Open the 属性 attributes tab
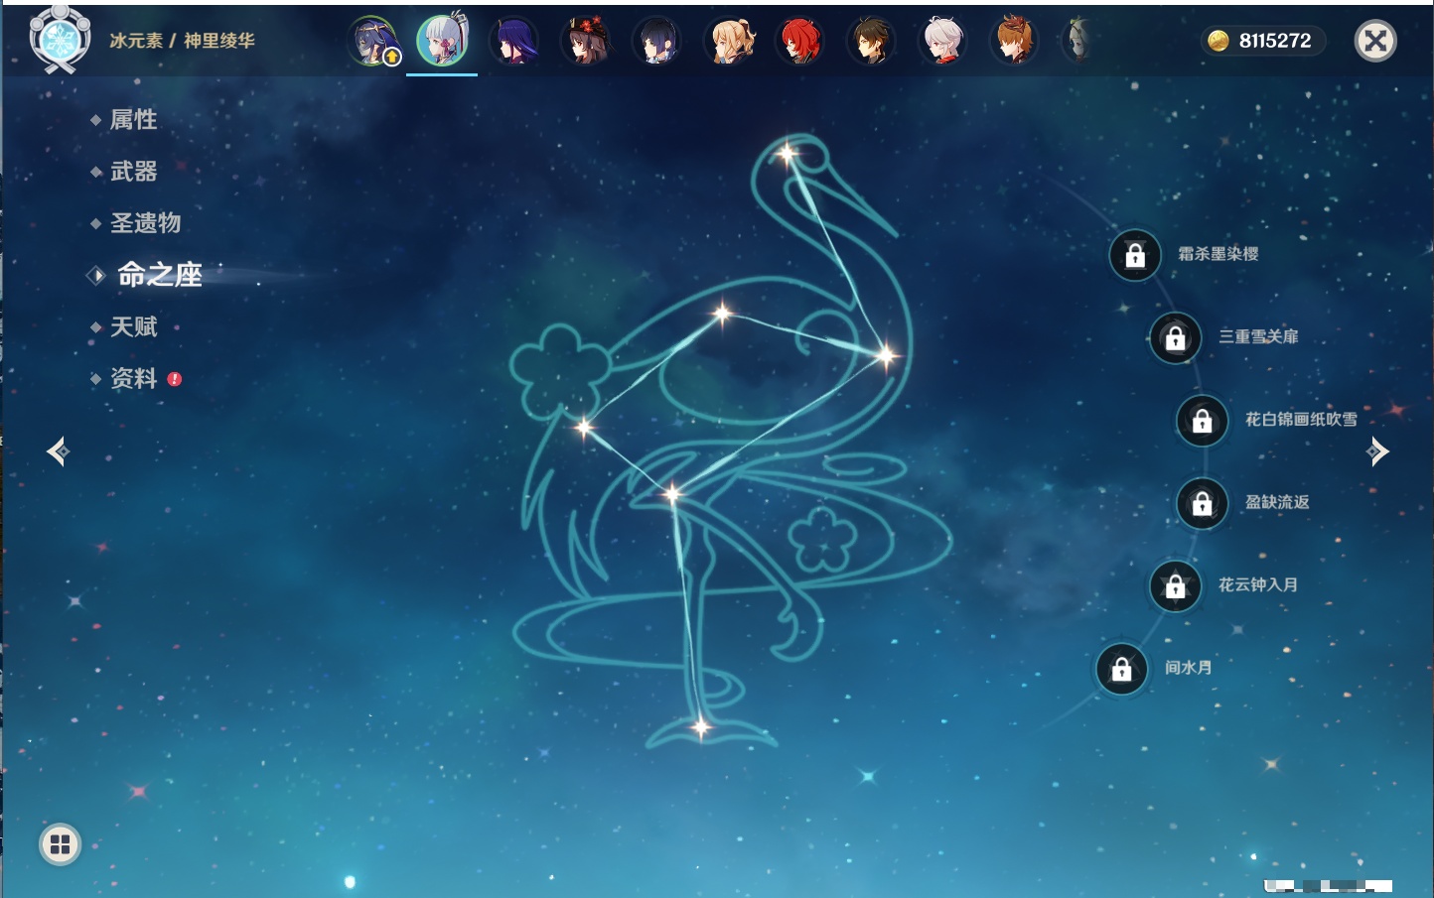 pos(133,120)
